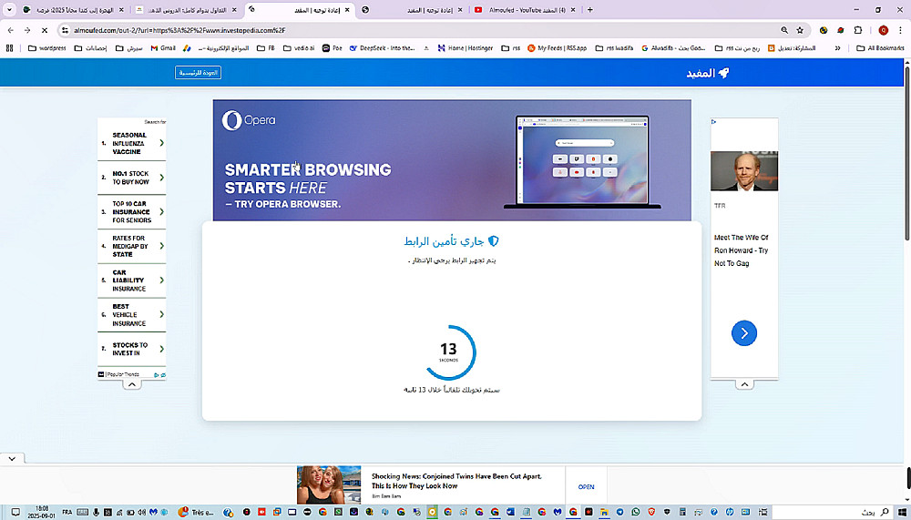Click the 13 seconds countdown circle
This screenshot has width=911, height=520.
(x=448, y=352)
